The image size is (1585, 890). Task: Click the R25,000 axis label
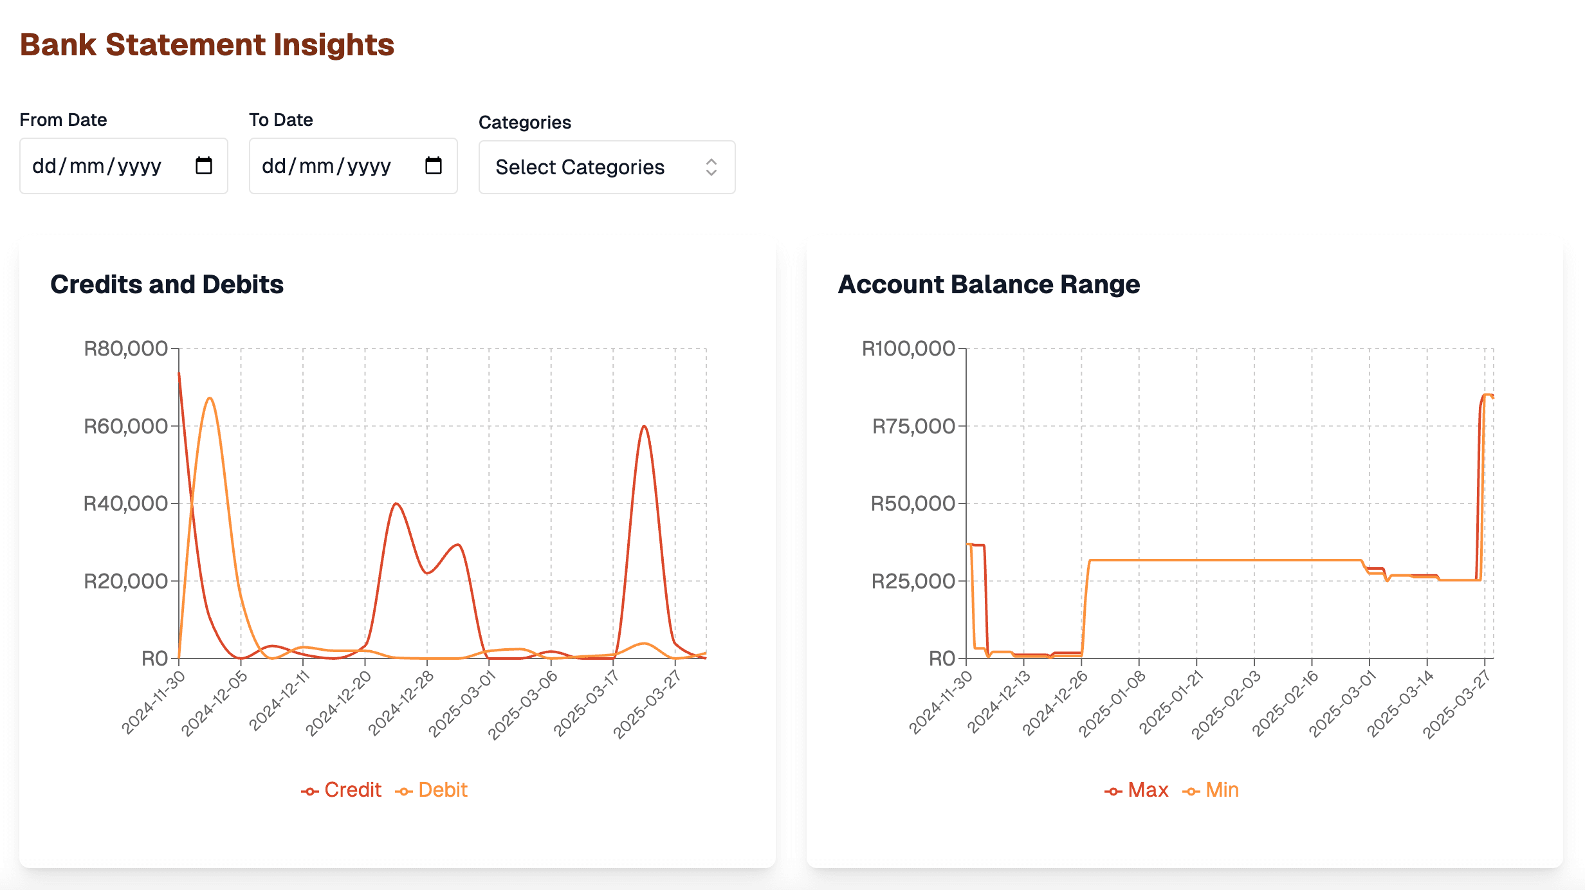913,581
